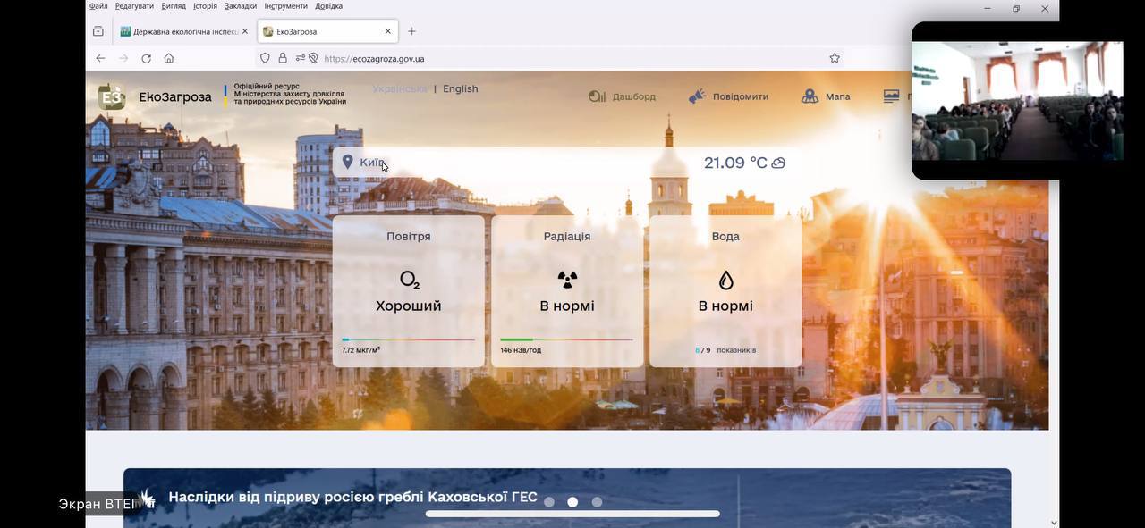Select the first carousel dot indicator
The width and height of the screenshot is (1145, 528).
(x=549, y=502)
